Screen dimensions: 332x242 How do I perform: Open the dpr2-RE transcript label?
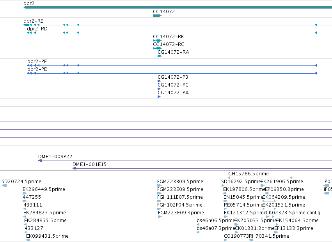(34, 21)
